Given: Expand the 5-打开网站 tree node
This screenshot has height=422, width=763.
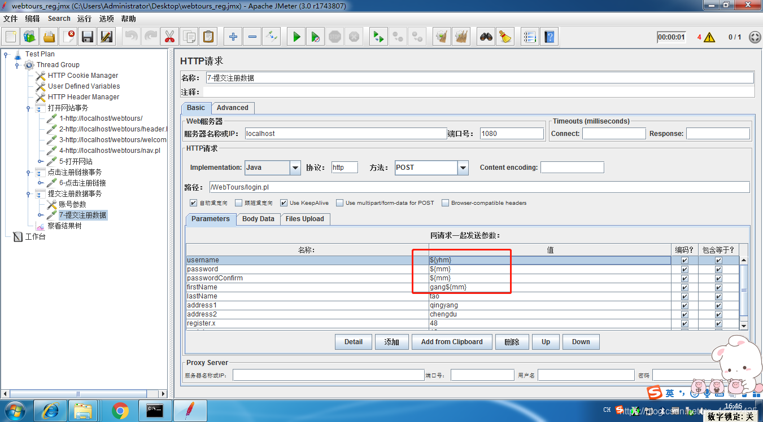Looking at the screenshot, I should pyautogui.click(x=40, y=161).
